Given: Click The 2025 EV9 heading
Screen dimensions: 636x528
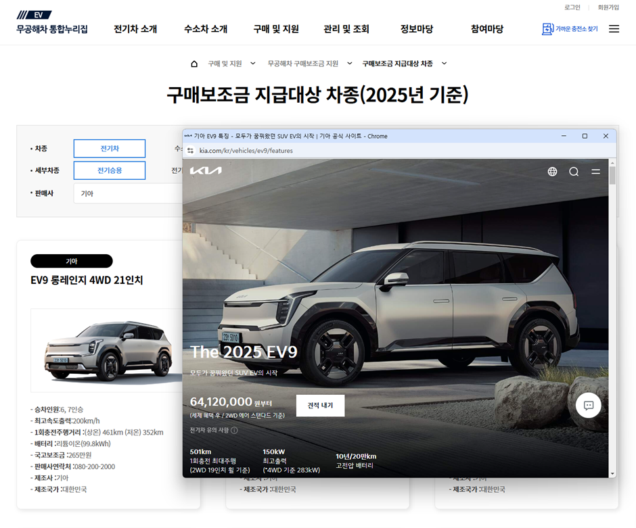Looking at the screenshot, I should pos(244,352).
